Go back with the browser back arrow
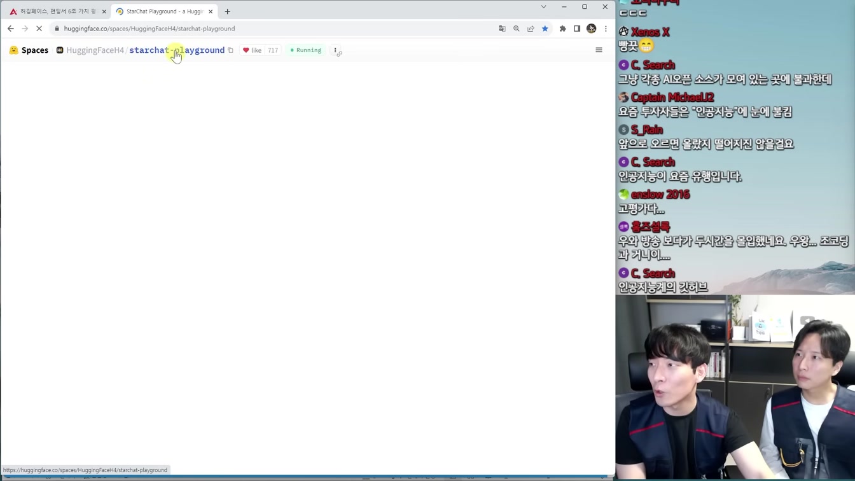This screenshot has height=481, width=855. point(11,29)
